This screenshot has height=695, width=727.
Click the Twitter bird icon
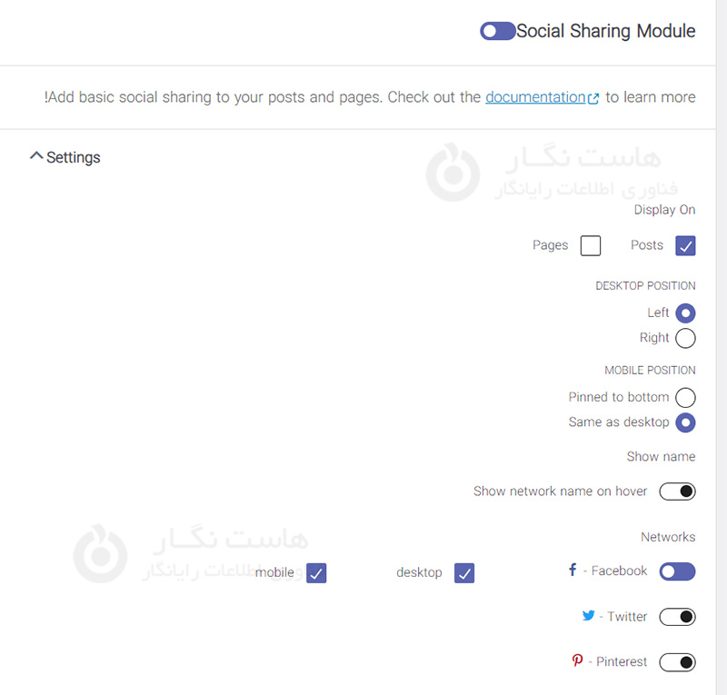[x=588, y=616]
